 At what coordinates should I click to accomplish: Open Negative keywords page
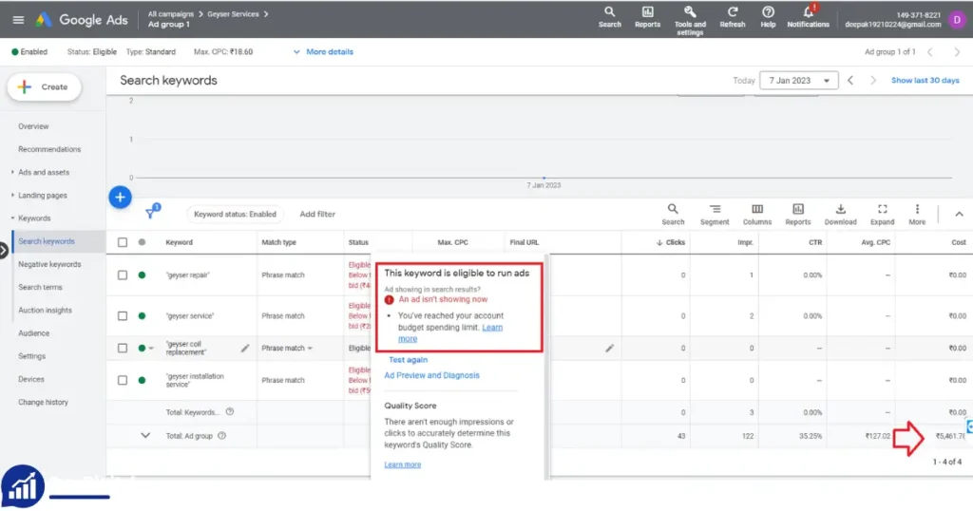click(49, 264)
